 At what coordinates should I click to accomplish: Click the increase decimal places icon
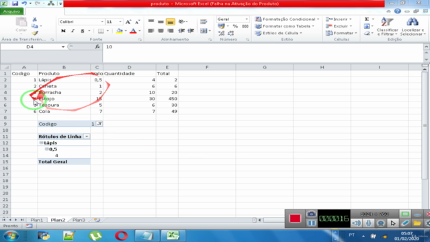pos(221,33)
